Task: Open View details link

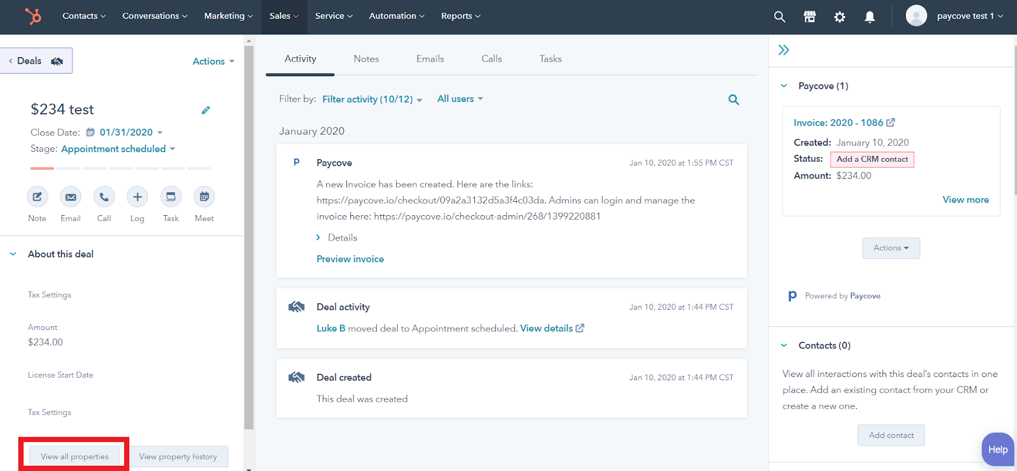Action: coord(552,329)
